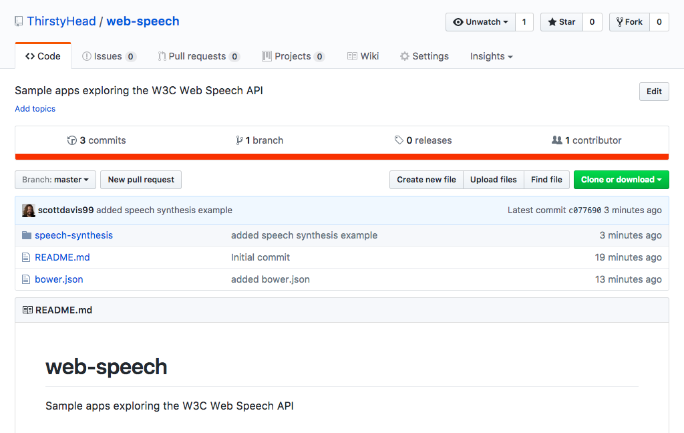
Task: Click the 13 minutes ago timestamp
Action: [628, 279]
